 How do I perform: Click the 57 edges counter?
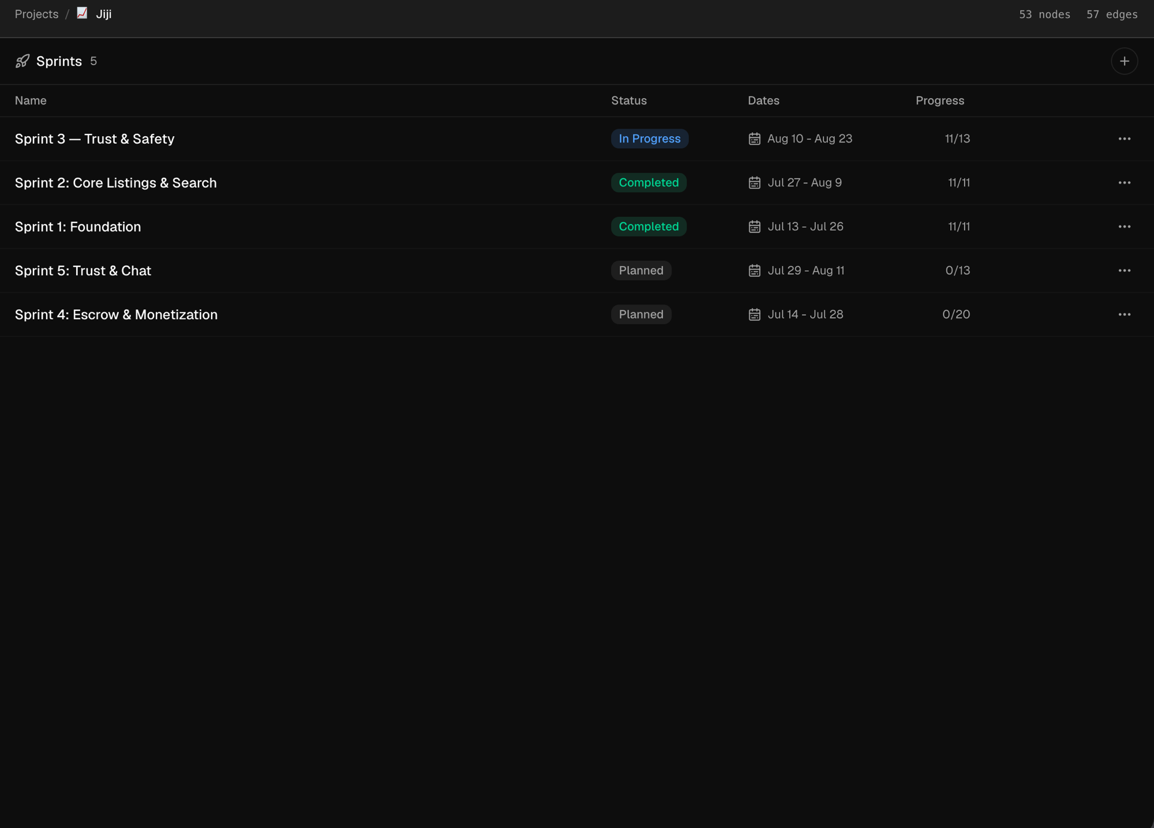coord(1112,14)
